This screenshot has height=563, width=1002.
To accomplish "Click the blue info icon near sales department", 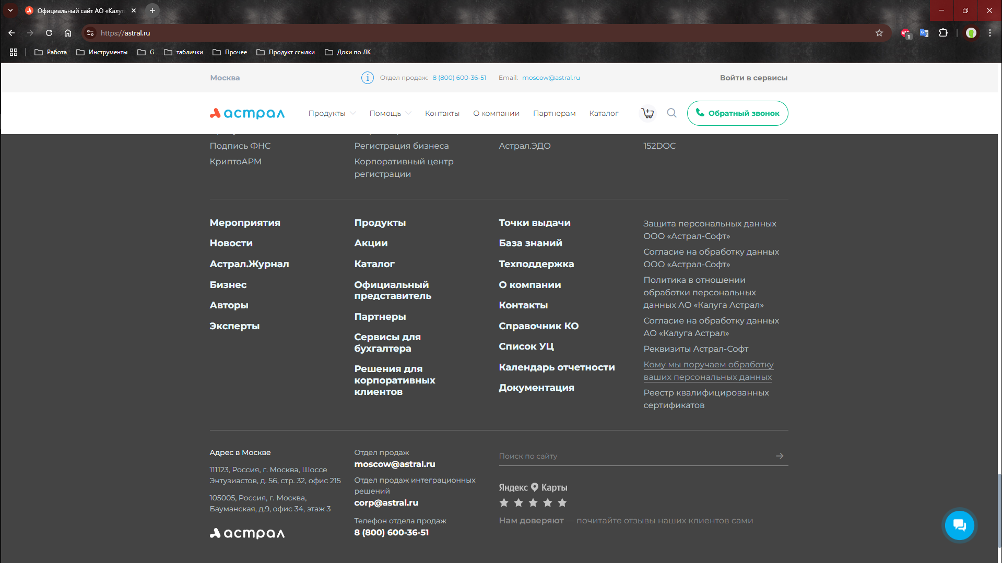I will pos(368,78).
